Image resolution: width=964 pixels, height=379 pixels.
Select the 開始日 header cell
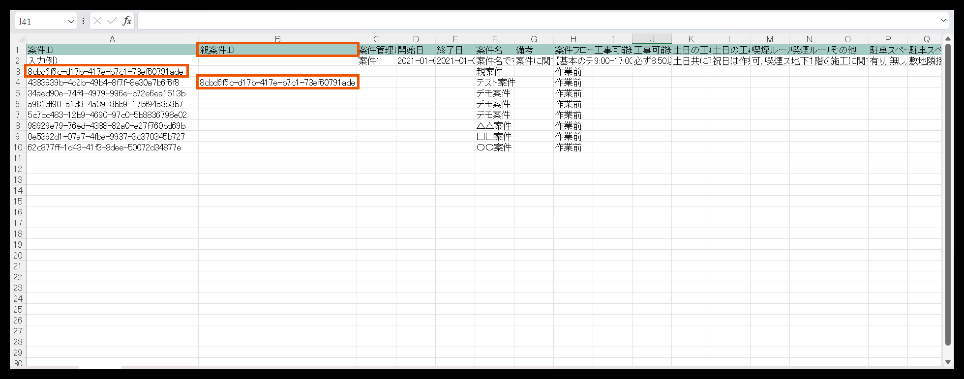[x=416, y=50]
